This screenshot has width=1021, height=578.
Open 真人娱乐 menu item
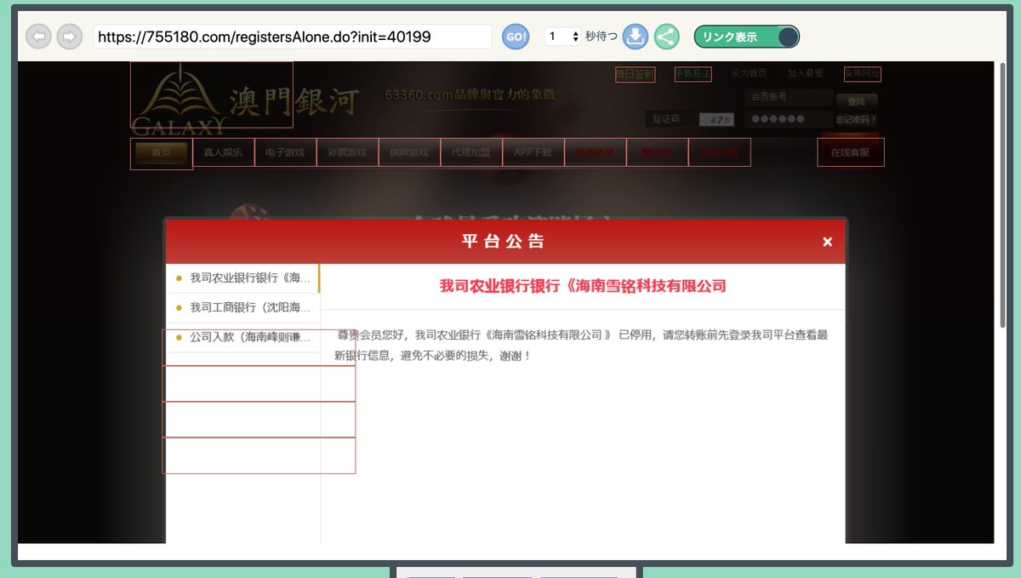point(223,152)
